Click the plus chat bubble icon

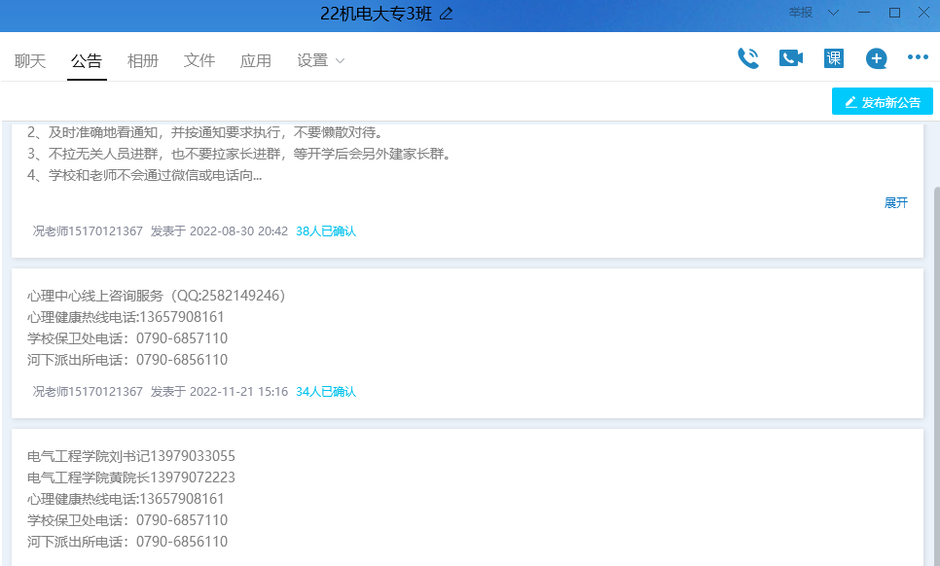(876, 58)
